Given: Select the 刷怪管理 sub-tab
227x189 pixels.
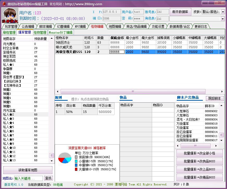Looking at the screenshot, I should [9, 32].
